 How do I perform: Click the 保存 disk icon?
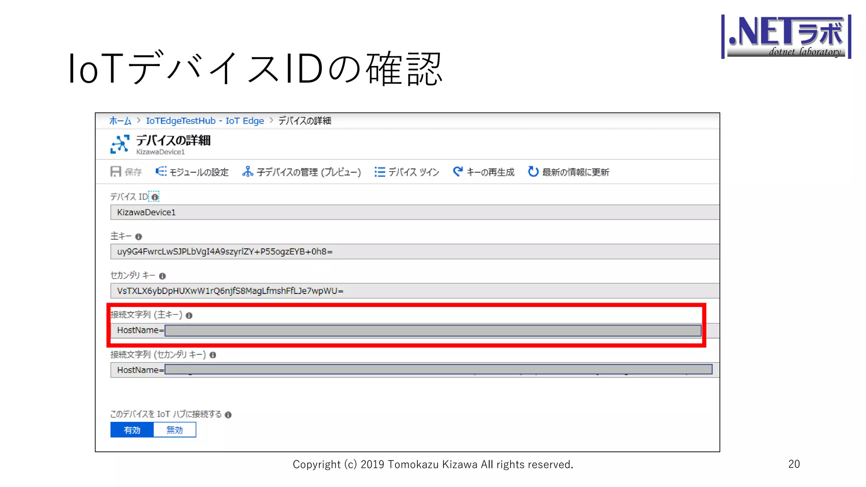[116, 172]
